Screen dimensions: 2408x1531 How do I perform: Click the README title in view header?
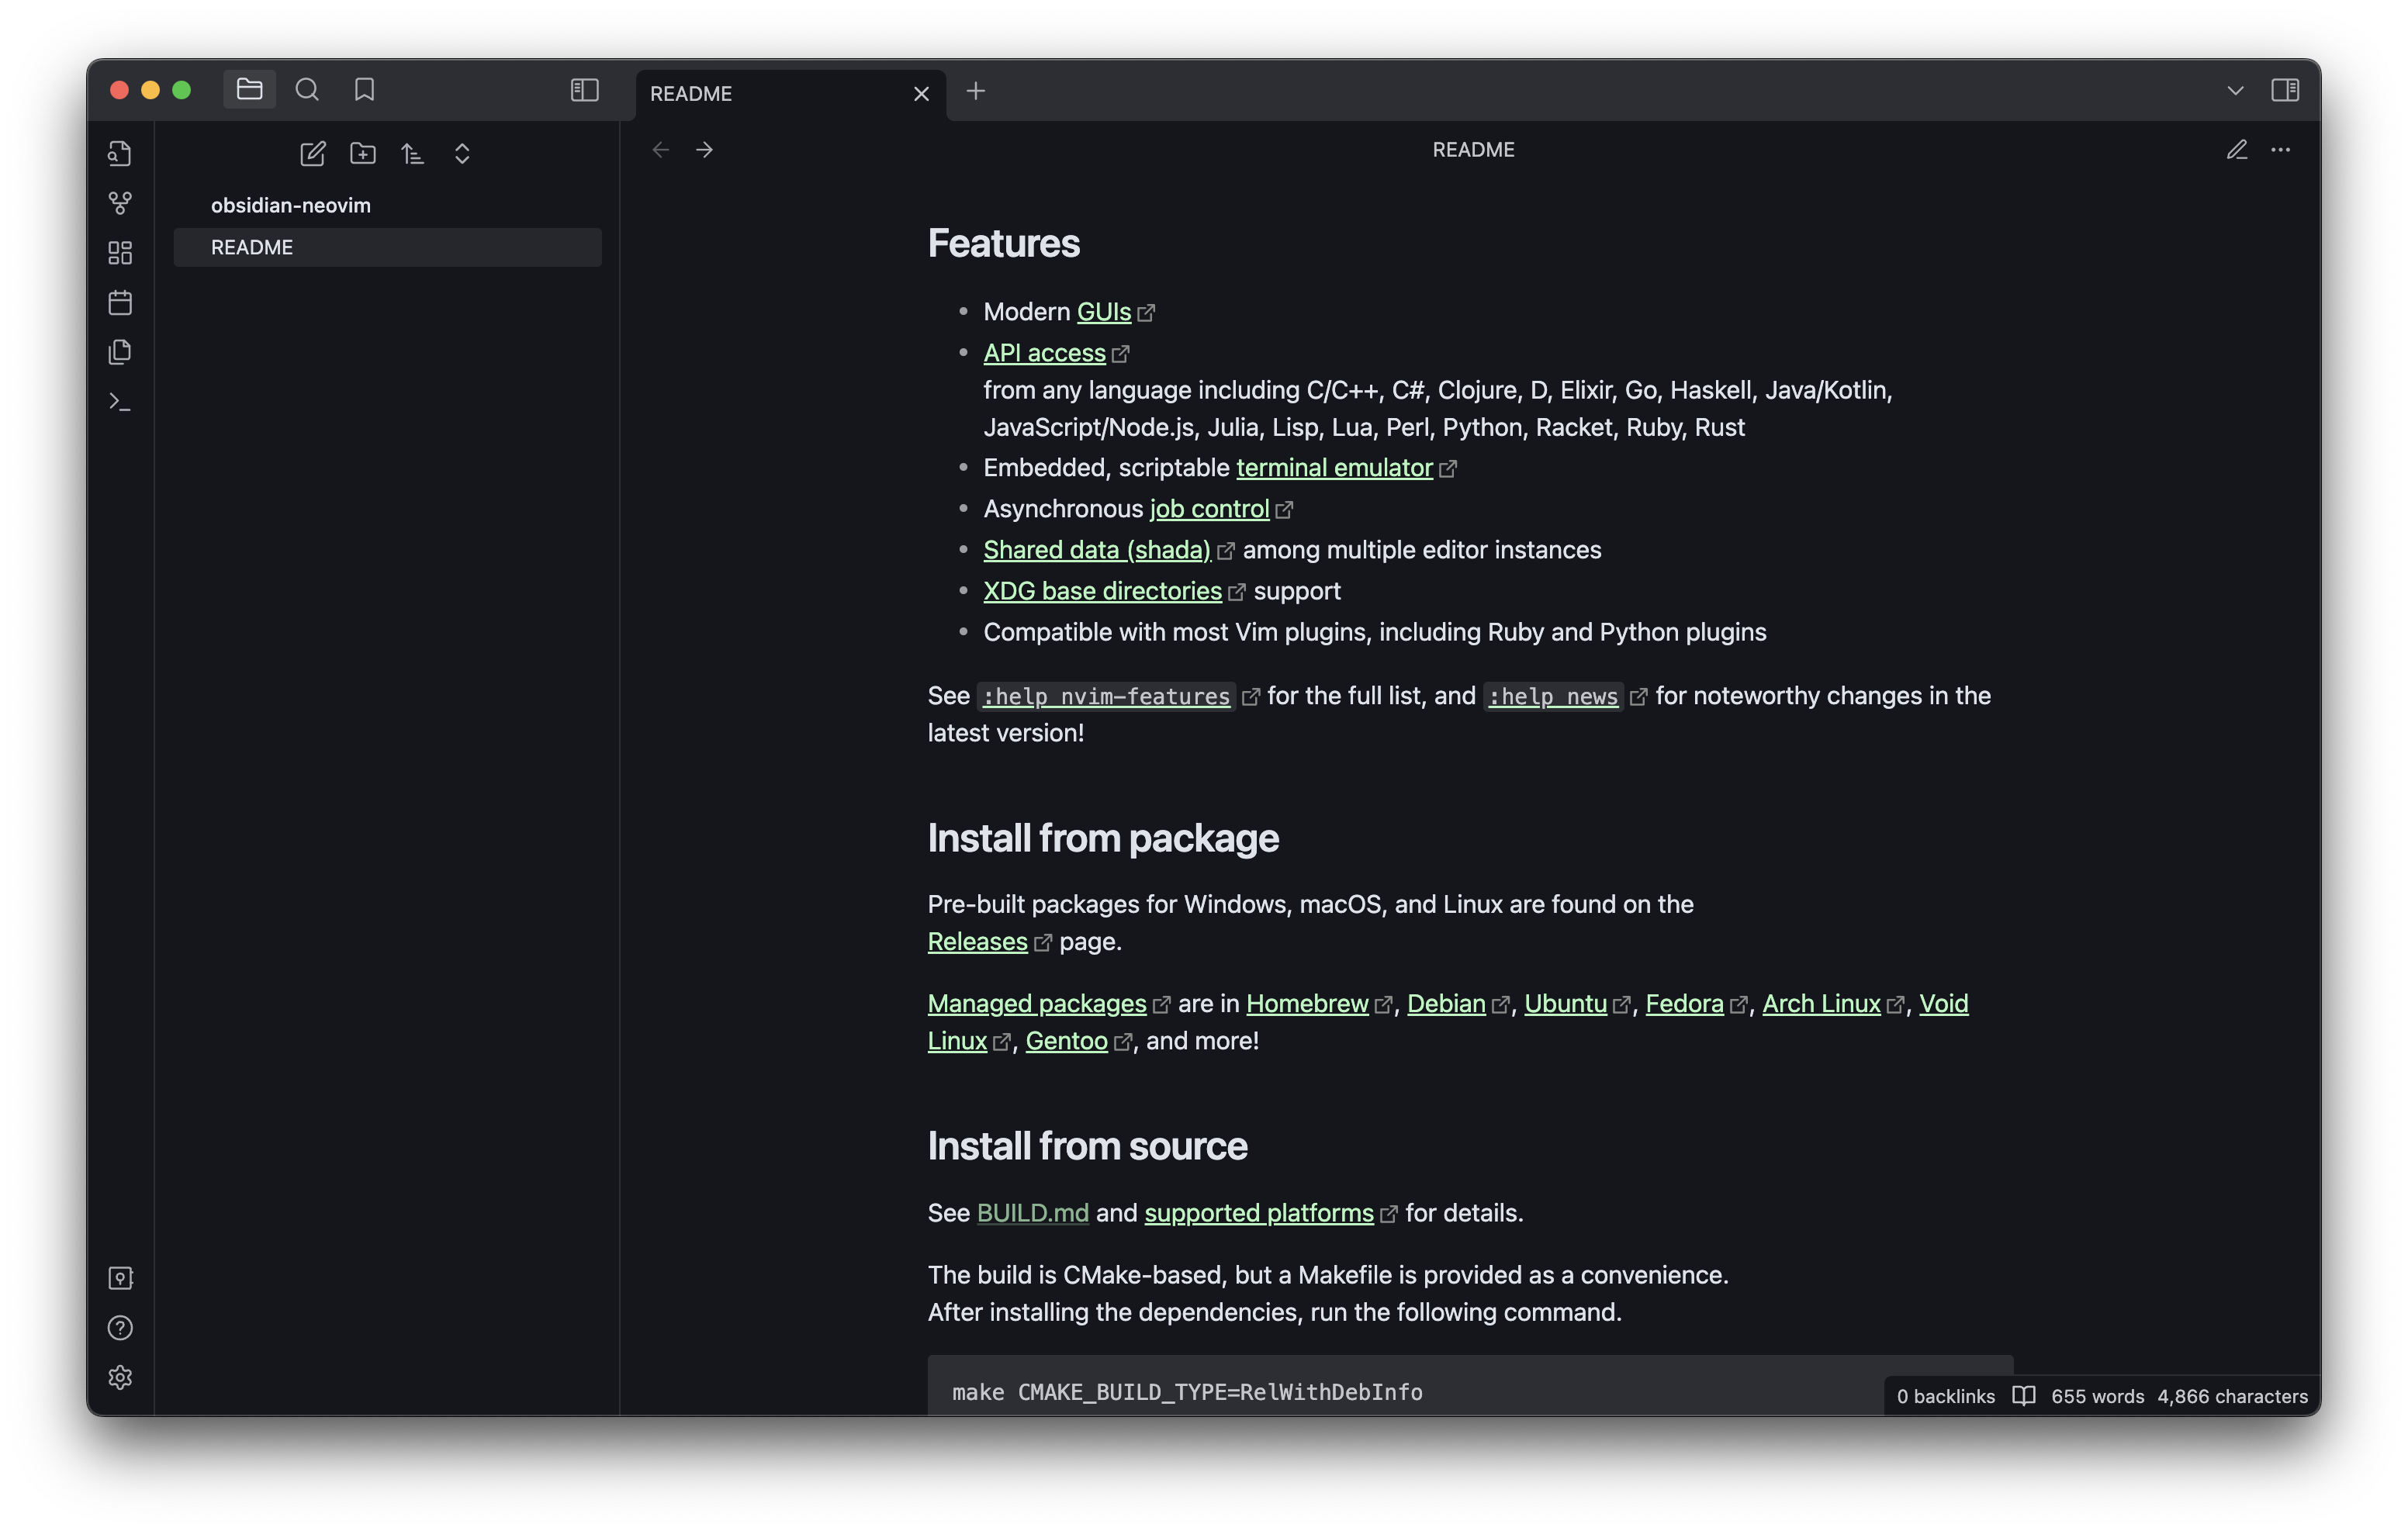tap(1473, 150)
